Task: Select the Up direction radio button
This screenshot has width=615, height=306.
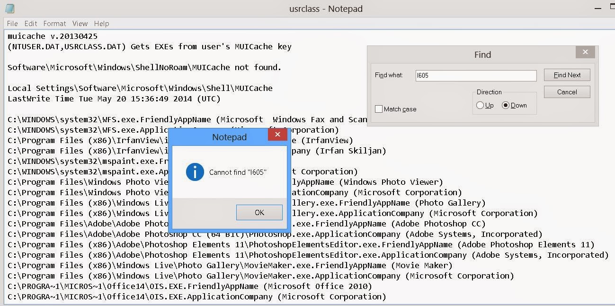Action: [480, 105]
